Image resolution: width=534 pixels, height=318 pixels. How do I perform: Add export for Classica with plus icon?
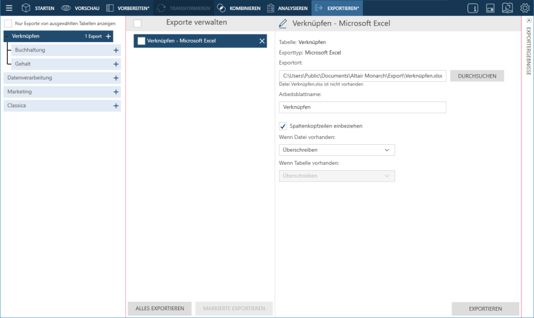pos(116,106)
